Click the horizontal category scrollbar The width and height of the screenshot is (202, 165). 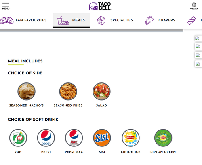tap(92, 31)
